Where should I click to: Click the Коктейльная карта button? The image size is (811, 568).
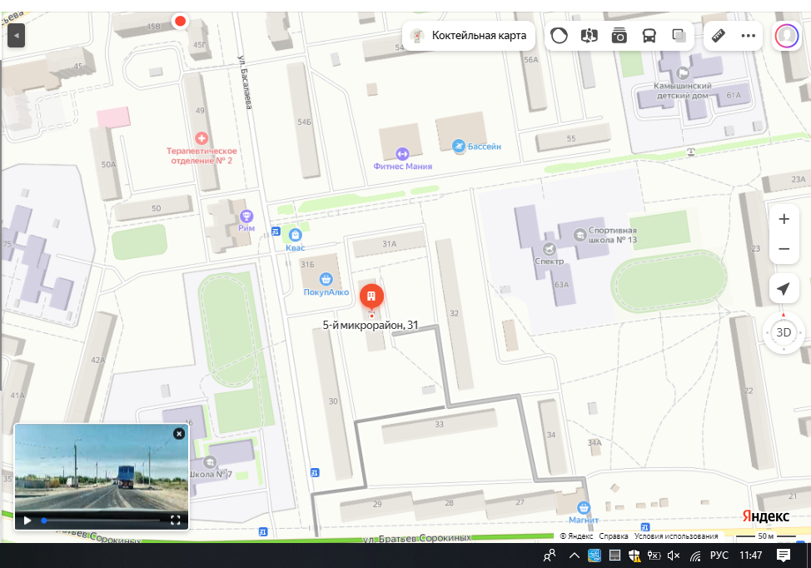469,36
